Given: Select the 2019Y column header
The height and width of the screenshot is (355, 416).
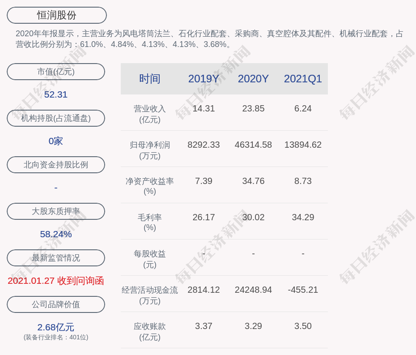Looking at the screenshot, I should 204,79.
